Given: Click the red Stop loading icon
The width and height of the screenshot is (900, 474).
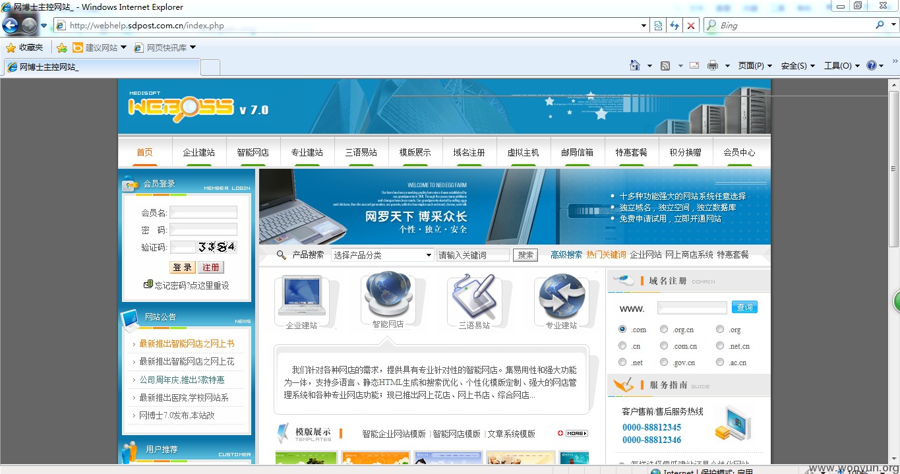Looking at the screenshot, I should [690, 26].
